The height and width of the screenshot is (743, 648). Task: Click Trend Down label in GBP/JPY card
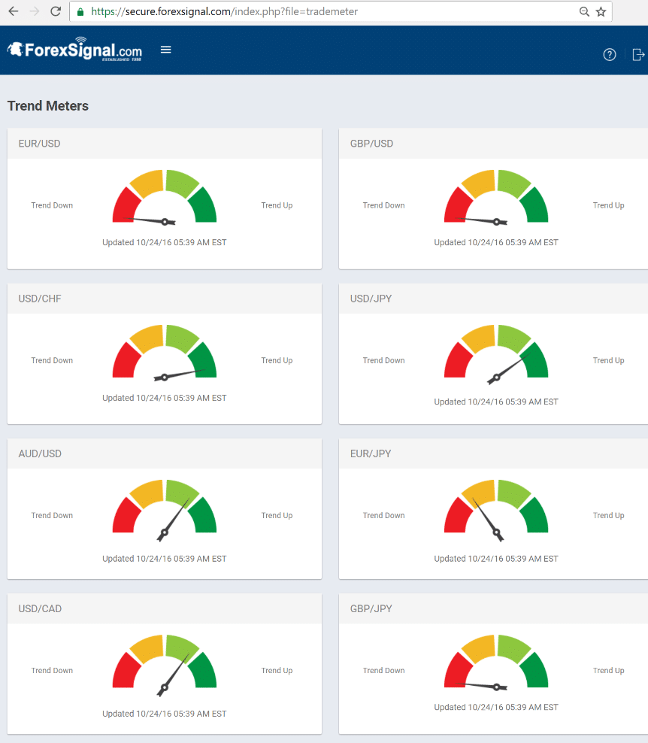pyautogui.click(x=383, y=670)
